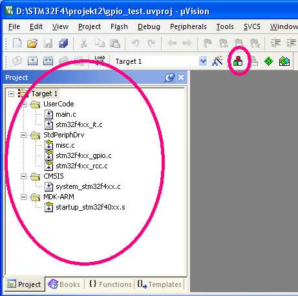Click the Insert/Remove Bookmark flag icon
Screen dimensions: 298x296
pos(208,43)
